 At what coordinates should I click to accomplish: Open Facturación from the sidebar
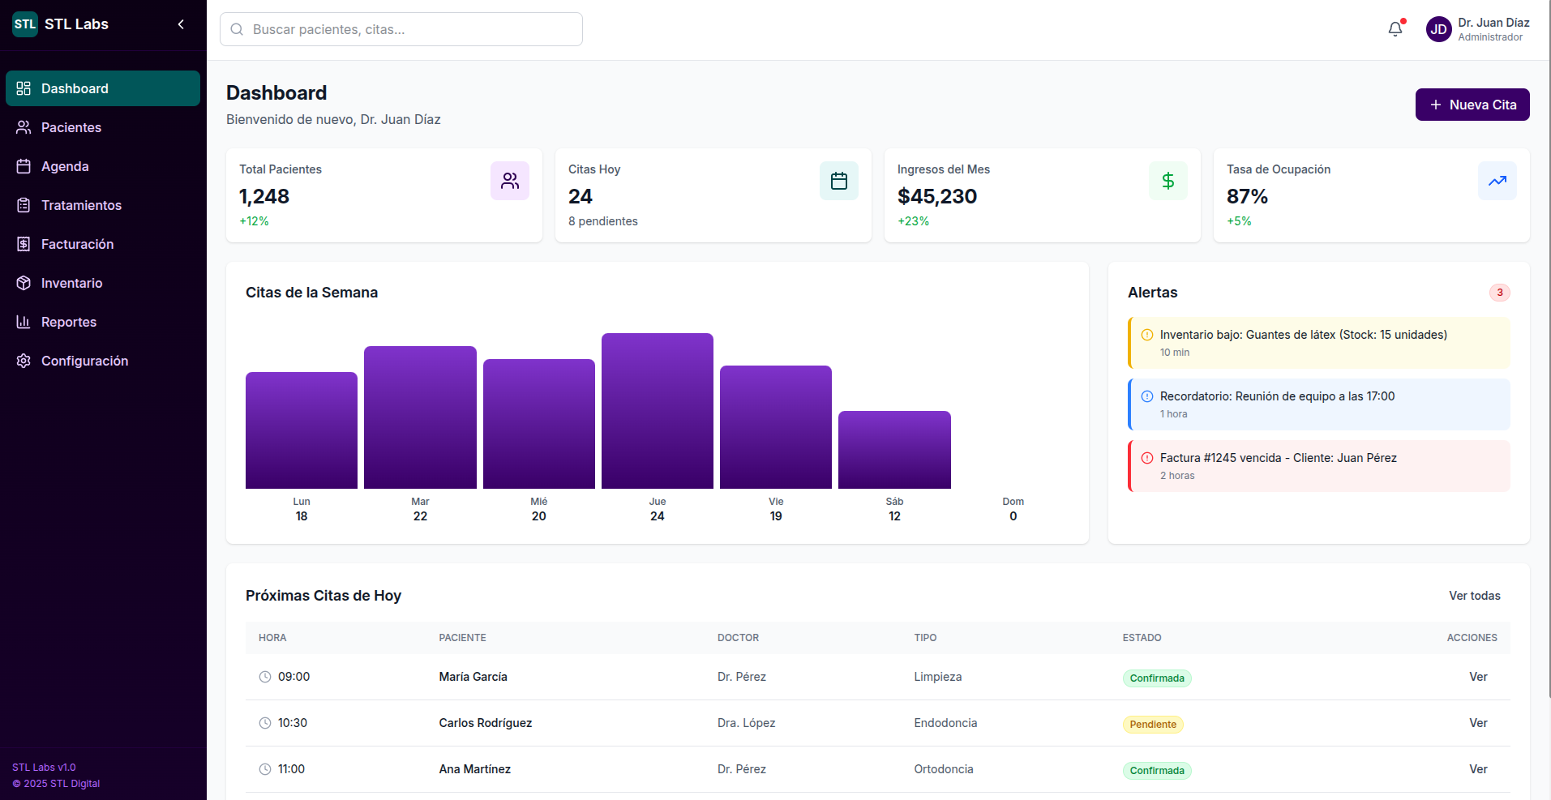click(77, 244)
